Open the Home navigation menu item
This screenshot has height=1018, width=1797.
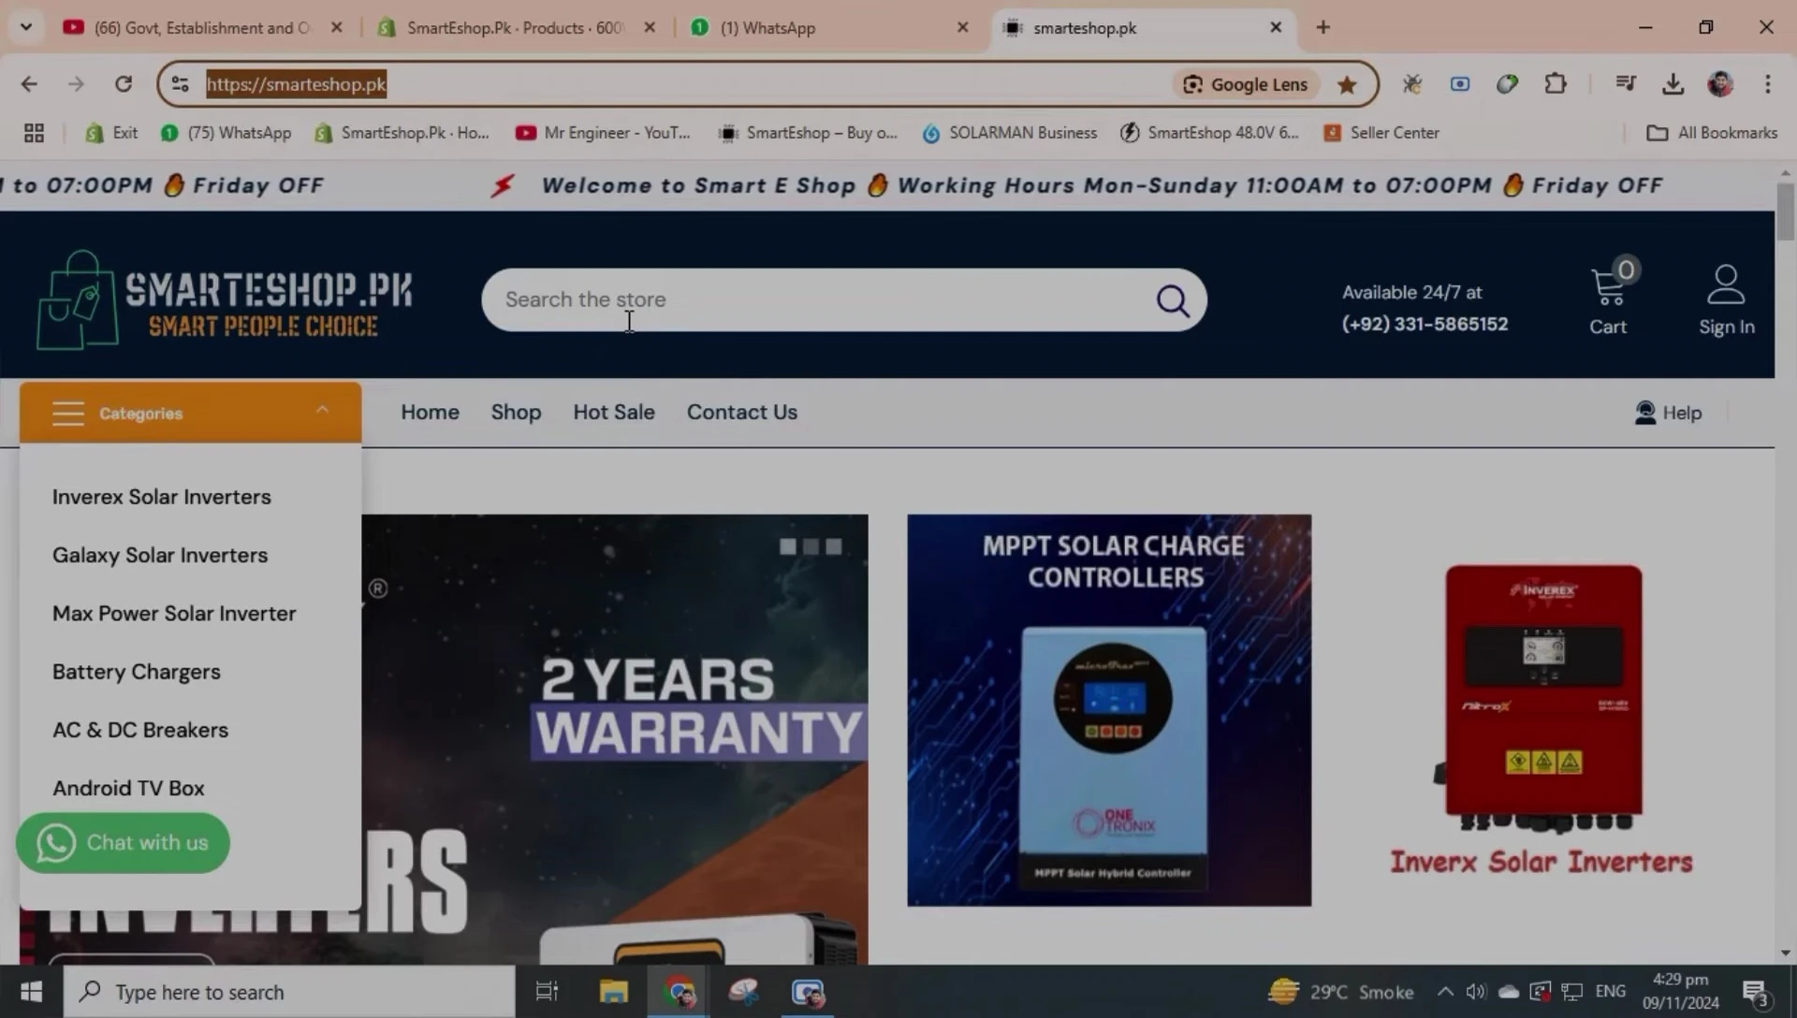430,413
